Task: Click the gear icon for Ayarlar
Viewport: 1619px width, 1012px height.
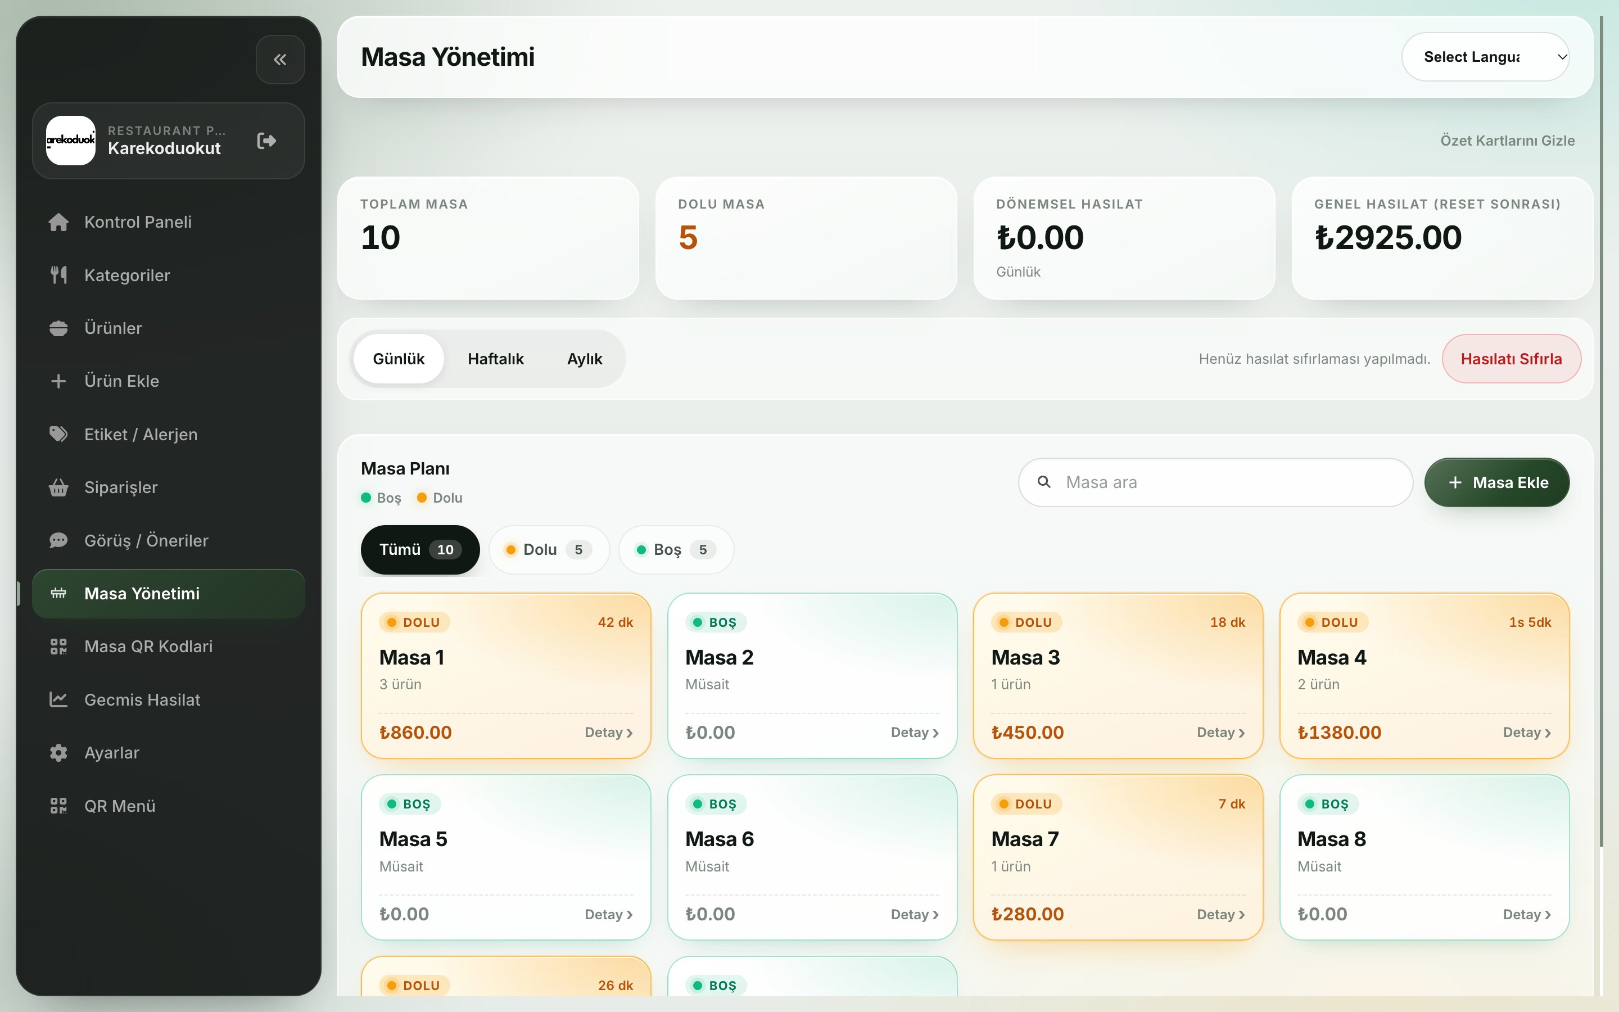Action: 59,752
